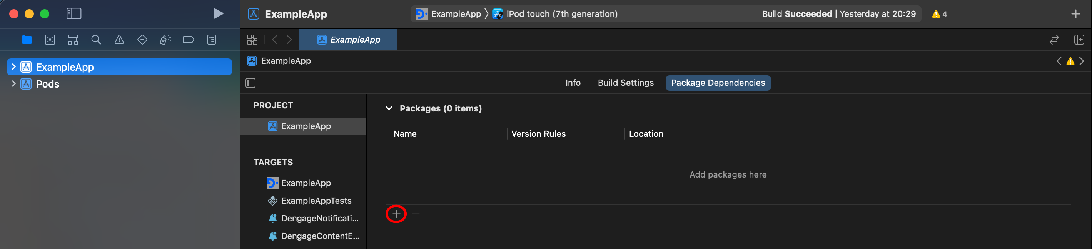Show the 4 warnings in toolbar
Screen dimensions: 1092x249
[x=939, y=14]
